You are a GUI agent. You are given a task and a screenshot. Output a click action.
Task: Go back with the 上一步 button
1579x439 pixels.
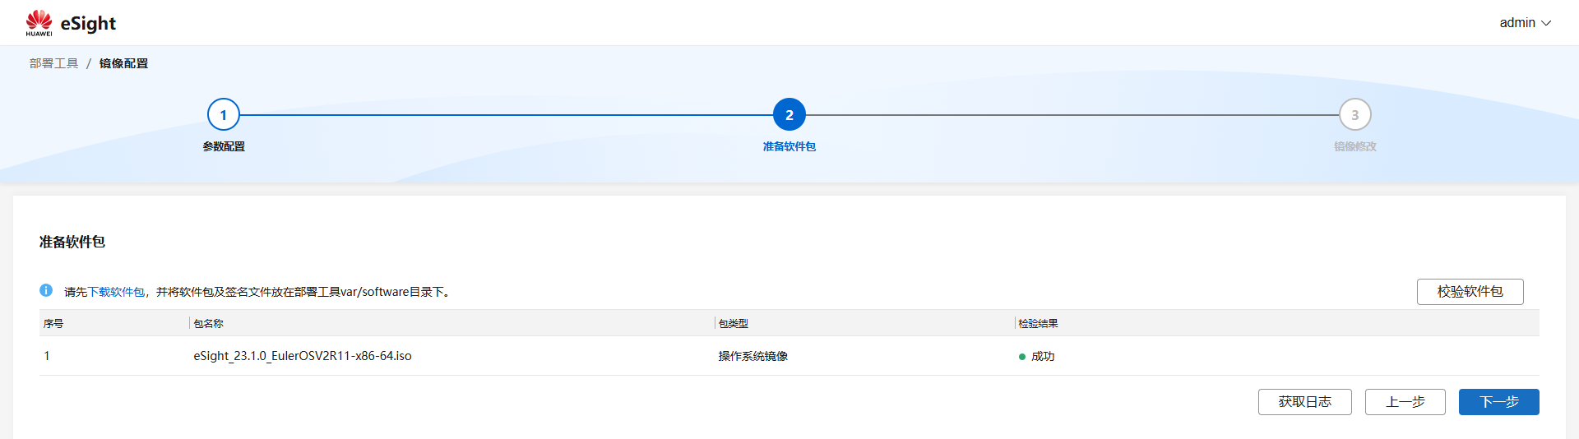pos(1405,402)
